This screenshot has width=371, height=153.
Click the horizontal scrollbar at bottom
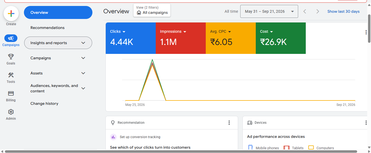tap(181, 151)
